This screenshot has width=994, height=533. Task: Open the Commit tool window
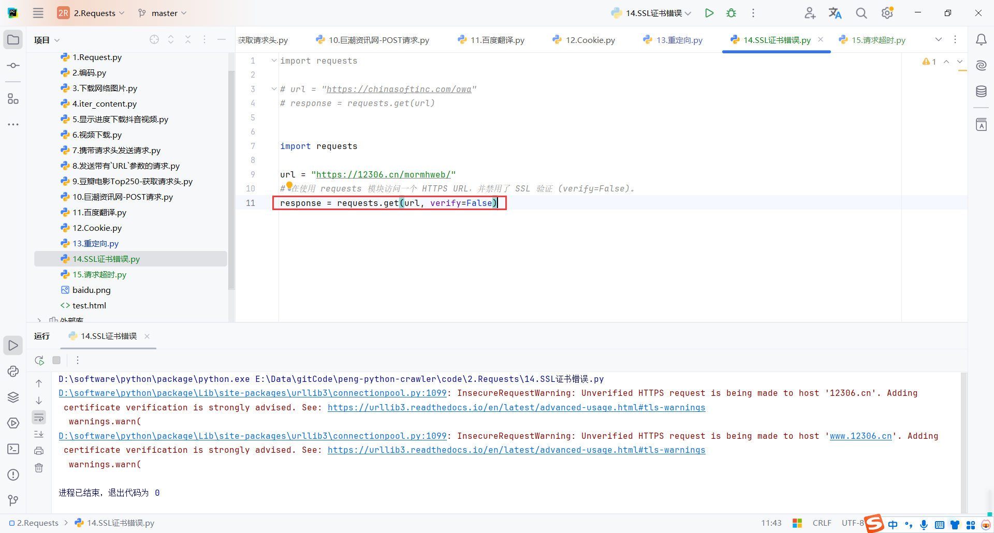point(13,66)
